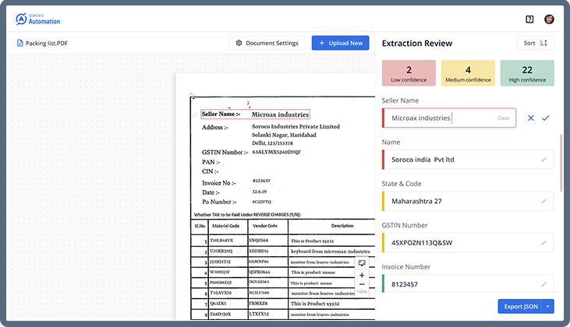The height and width of the screenshot is (327, 570).
Task: Click the Packing list.PDF file name
Action: pyautogui.click(x=47, y=43)
